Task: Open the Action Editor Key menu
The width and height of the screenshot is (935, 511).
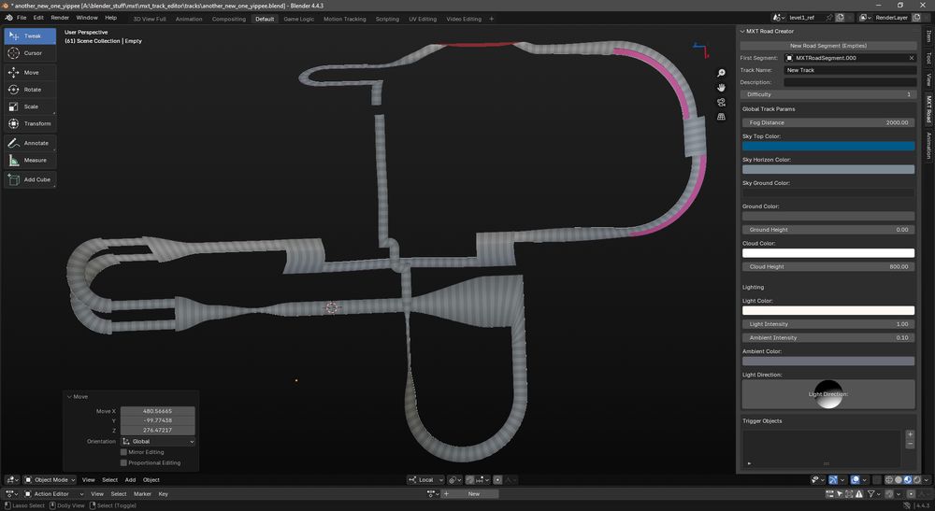Action: (x=163, y=494)
